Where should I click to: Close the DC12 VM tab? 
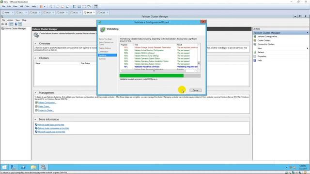pyautogui.click(x=94, y=13)
